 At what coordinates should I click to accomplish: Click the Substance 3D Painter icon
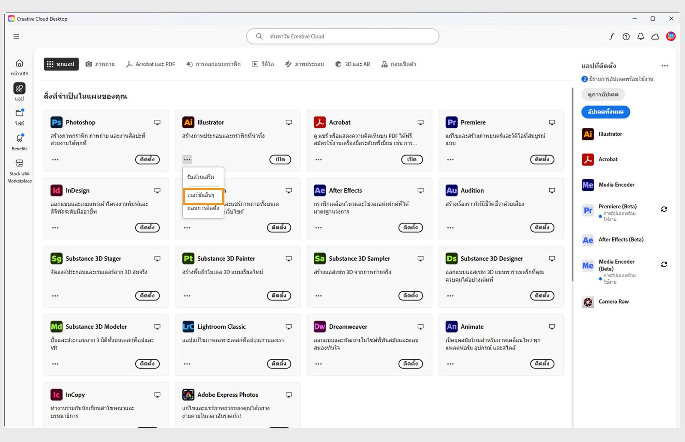tap(188, 258)
